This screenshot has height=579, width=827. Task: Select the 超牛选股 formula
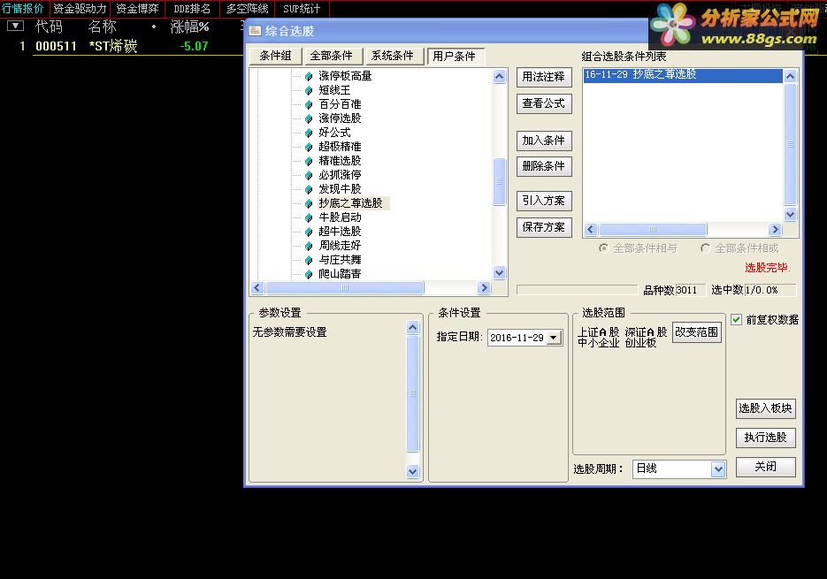(x=340, y=232)
